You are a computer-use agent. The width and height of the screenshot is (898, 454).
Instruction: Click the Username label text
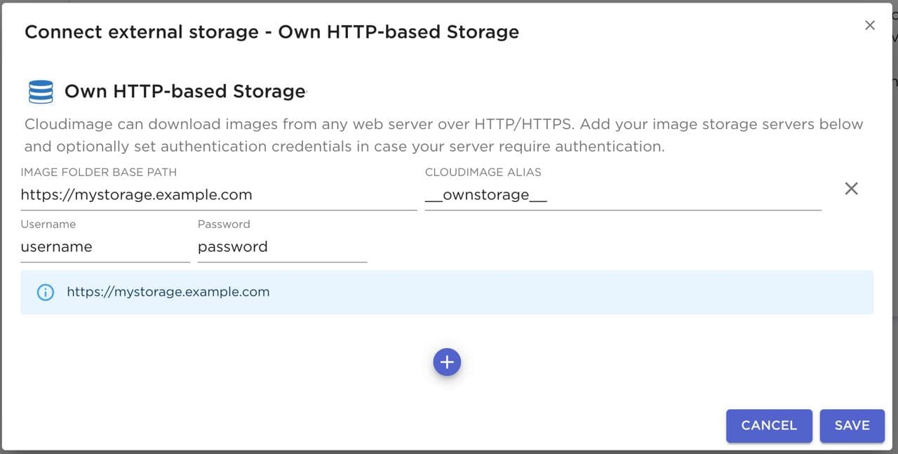tap(48, 225)
